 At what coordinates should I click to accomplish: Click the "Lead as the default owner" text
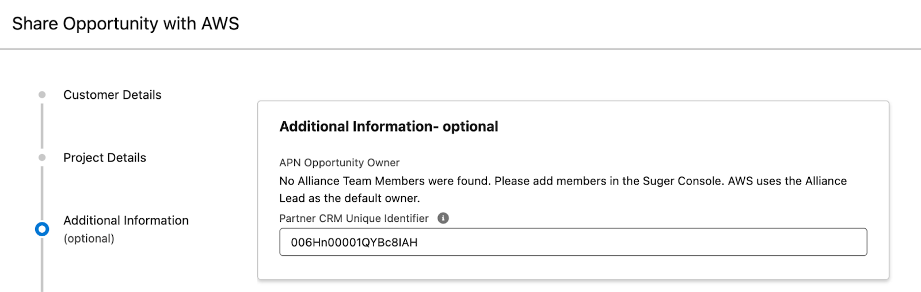coord(349,198)
